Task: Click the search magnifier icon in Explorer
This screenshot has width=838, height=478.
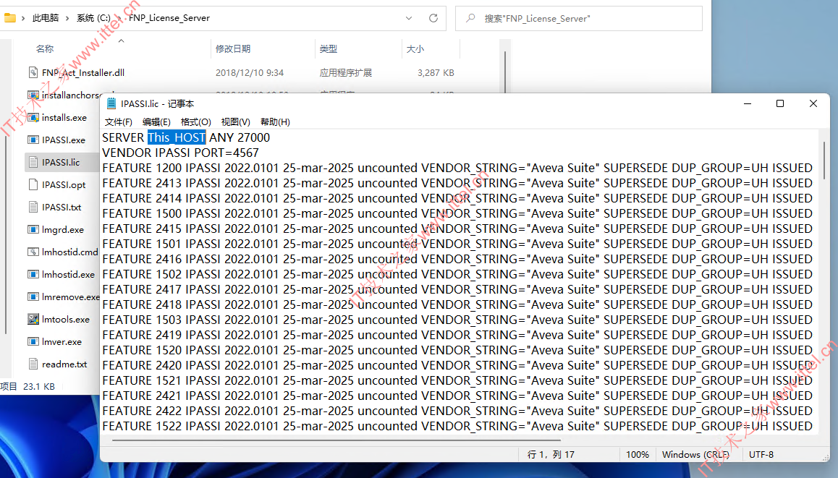Action: coord(470,18)
